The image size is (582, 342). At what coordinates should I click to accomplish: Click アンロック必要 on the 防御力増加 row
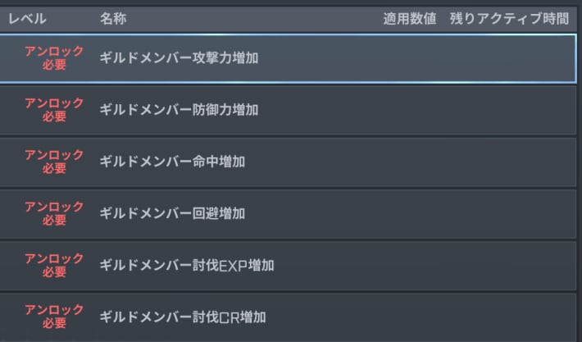point(54,110)
